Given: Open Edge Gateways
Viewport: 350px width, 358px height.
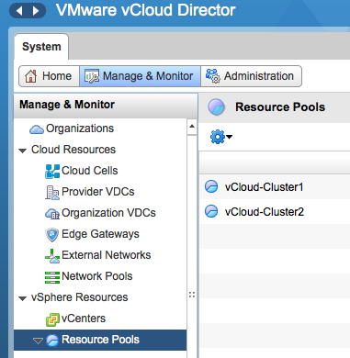Looking at the screenshot, I should 100,234.
